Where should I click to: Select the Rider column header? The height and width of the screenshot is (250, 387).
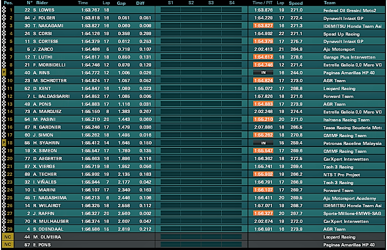point(42,3)
